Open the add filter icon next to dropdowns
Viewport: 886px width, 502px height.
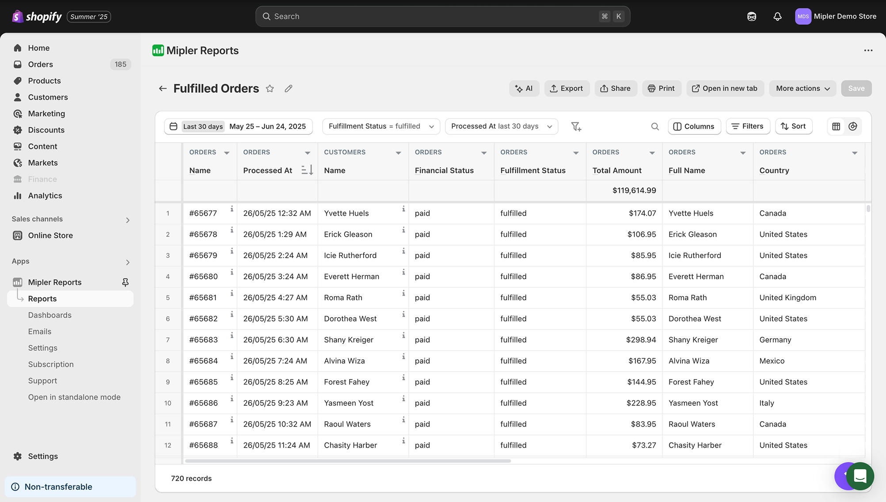tap(576, 126)
